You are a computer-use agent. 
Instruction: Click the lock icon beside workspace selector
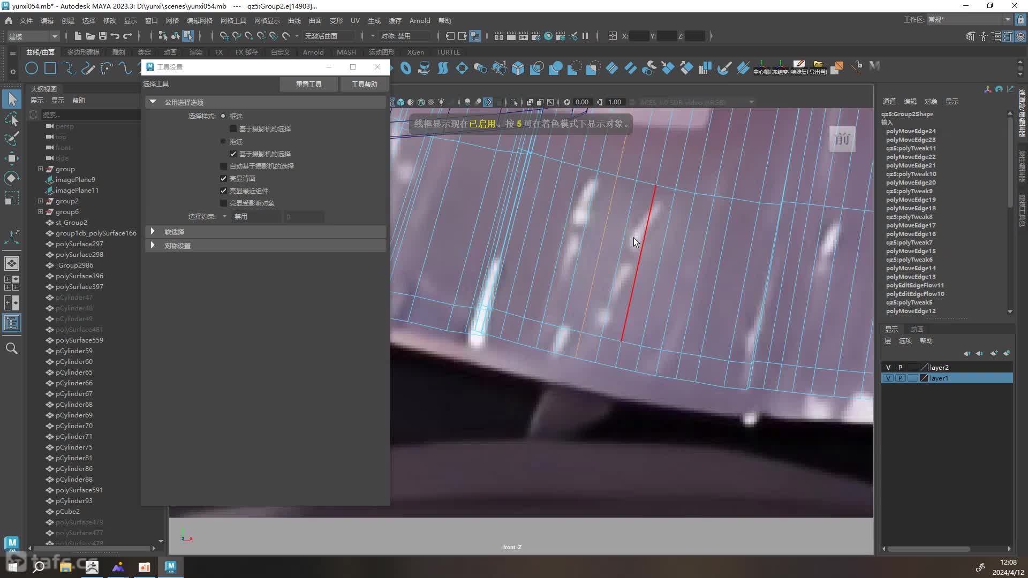click(1021, 20)
